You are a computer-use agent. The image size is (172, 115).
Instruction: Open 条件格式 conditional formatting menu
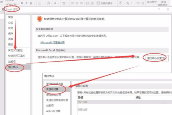[x=152, y=3]
